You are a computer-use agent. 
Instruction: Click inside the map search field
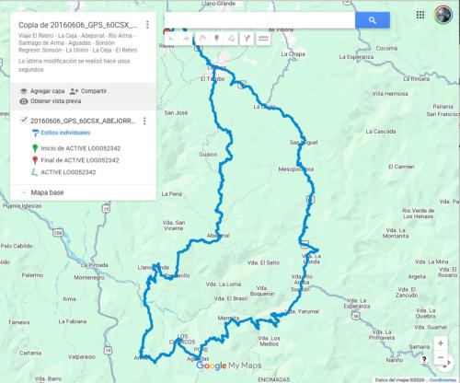point(259,20)
